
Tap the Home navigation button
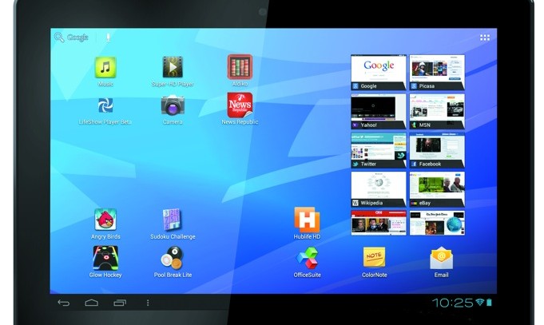pyautogui.click(x=92, y=303)
